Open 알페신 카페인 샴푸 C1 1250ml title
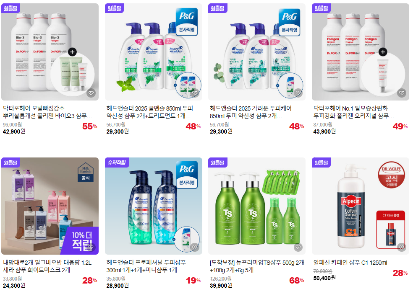 tap(350, 263)
